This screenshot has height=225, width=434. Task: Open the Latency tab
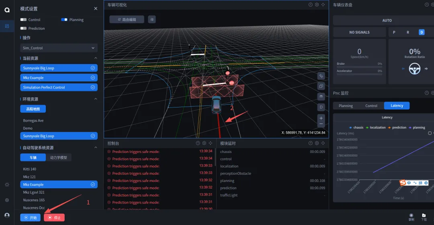(x=397, y=105)
